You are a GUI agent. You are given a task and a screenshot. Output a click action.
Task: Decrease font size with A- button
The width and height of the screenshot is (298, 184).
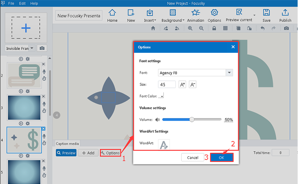pos(193,84)
